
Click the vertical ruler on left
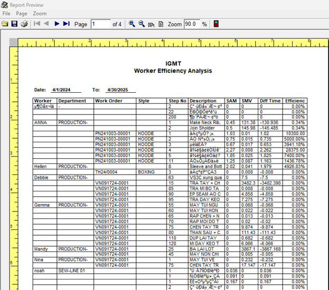click(14, 168)
